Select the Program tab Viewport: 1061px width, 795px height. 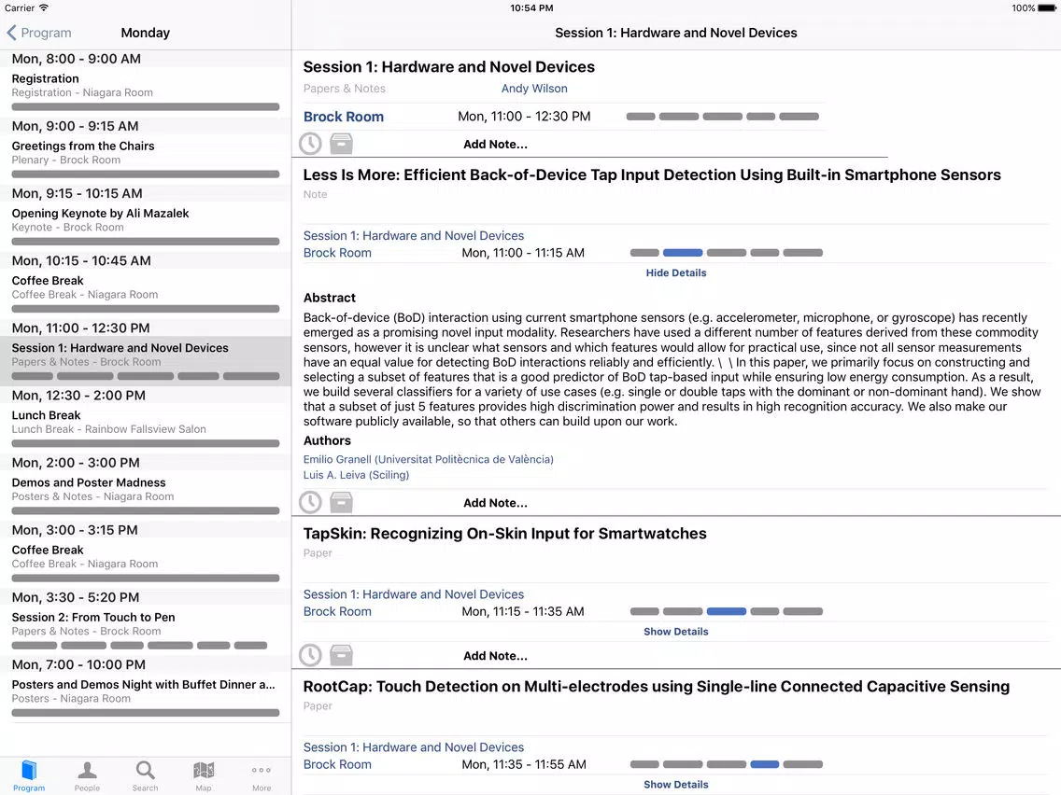pos(29,776)
